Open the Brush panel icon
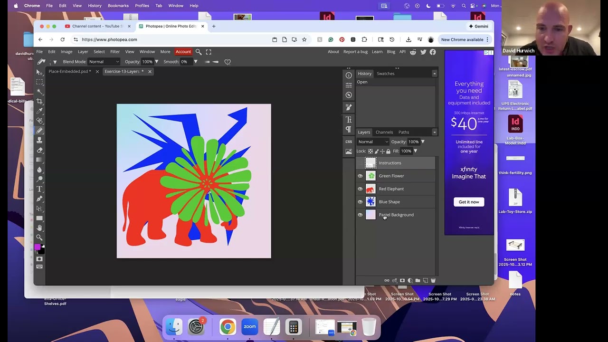 [x=349, y=107]
